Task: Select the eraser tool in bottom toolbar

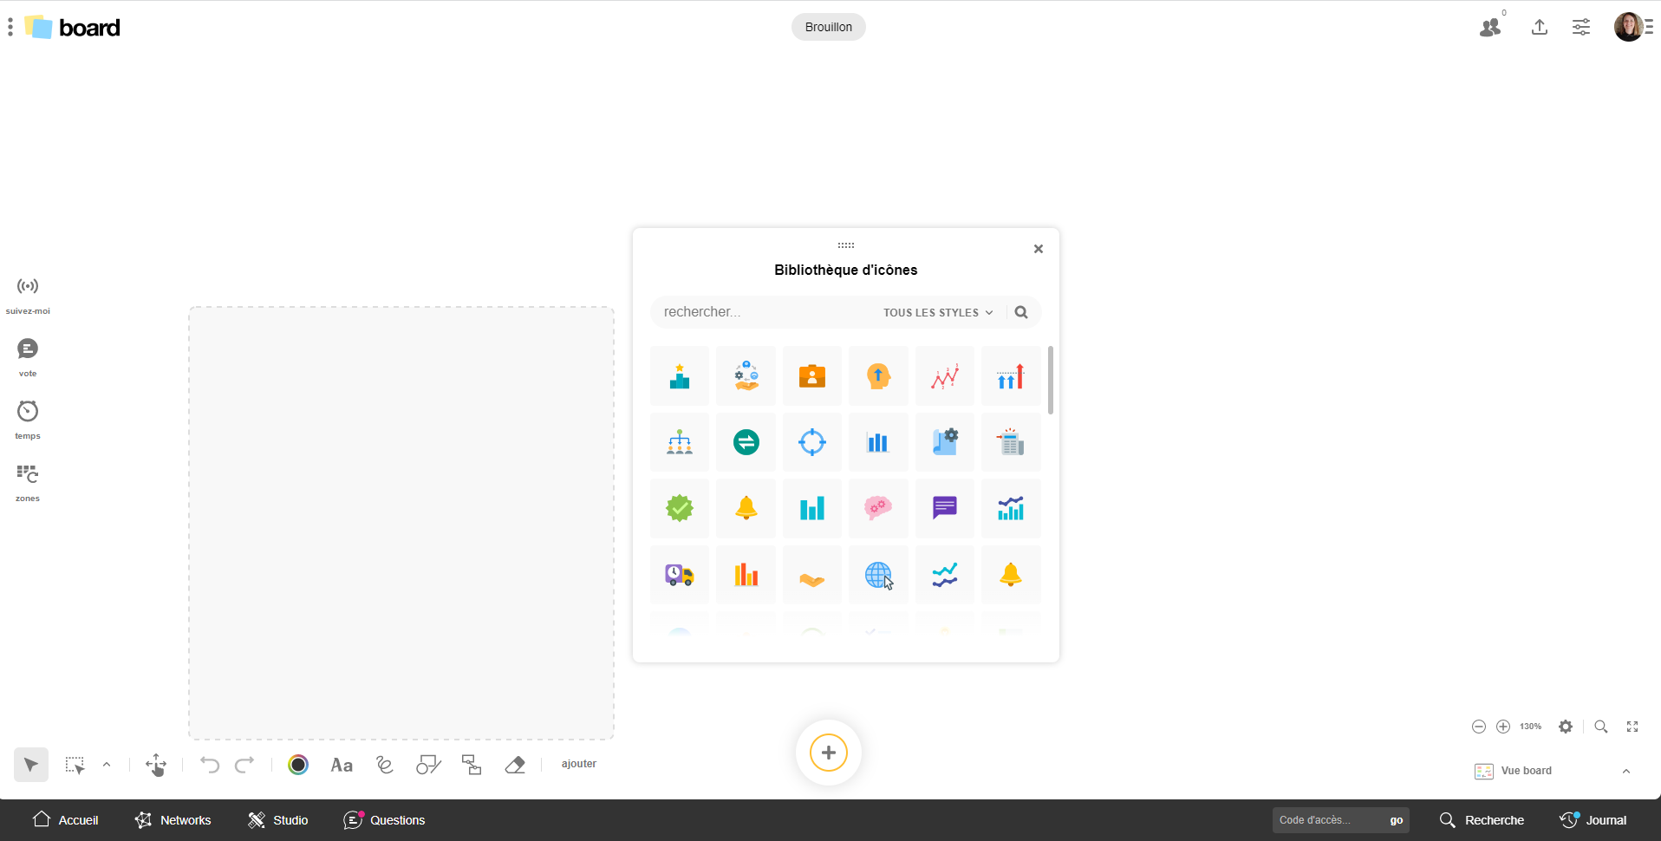Action: [515, 765]
